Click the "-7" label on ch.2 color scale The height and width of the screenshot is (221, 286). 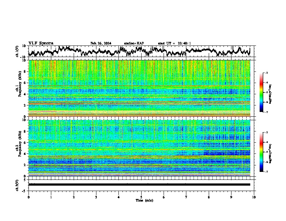pyautogui.click(x=266, y=172)
